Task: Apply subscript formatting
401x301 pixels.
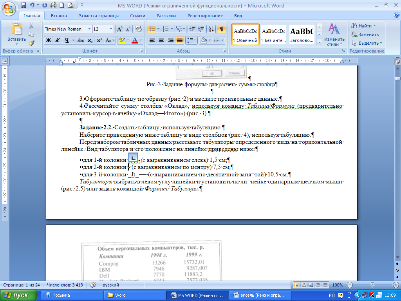Action: 90,40
